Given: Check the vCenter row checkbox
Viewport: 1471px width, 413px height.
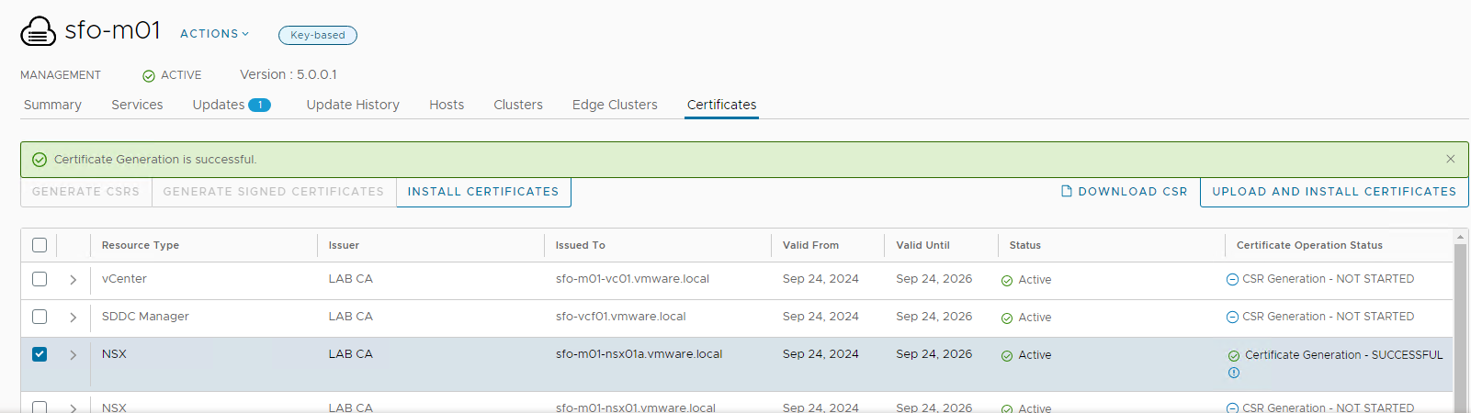Looking at the screenshot, I should tap(40, 279).
